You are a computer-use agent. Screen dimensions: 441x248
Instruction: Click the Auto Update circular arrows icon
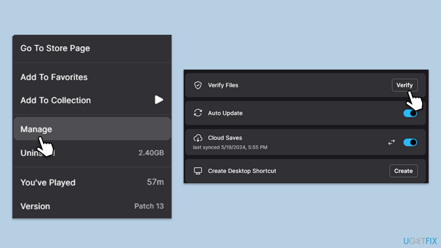pos(198,113)
